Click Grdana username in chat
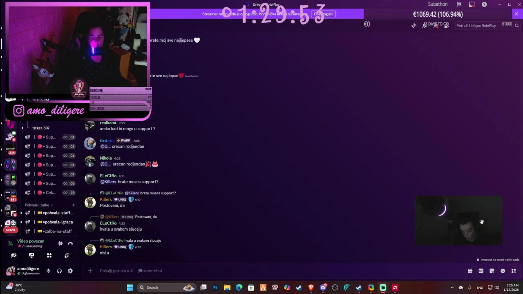Screen dimensions: 523x294 click(107, 140)
